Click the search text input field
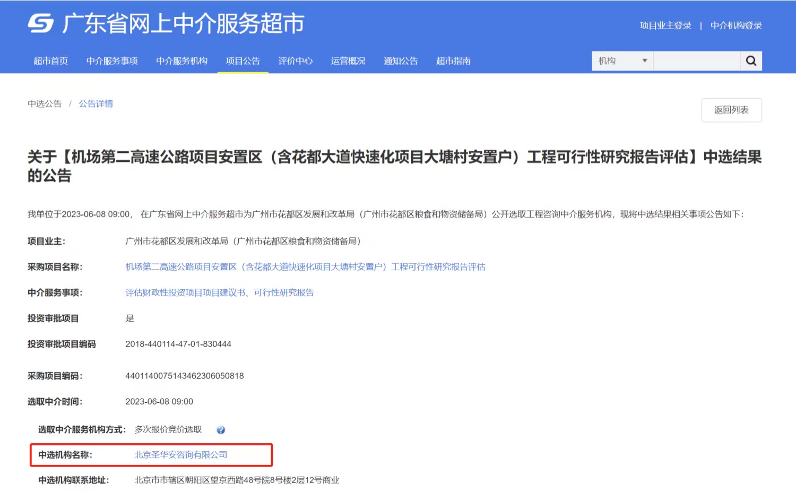This screenshot has height=492, width=796. (x=697, y=61)
